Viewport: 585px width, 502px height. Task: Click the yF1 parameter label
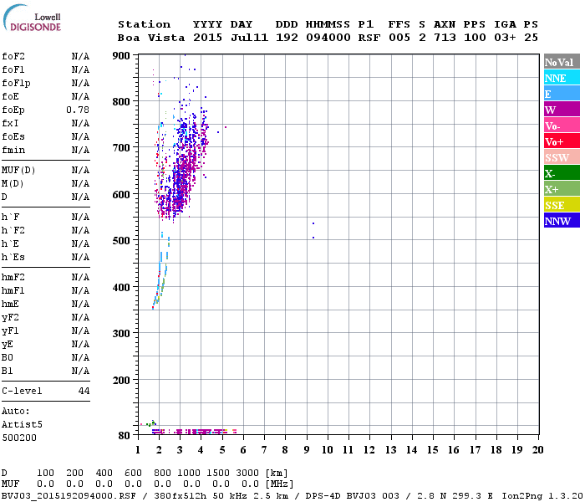(10, 331)
